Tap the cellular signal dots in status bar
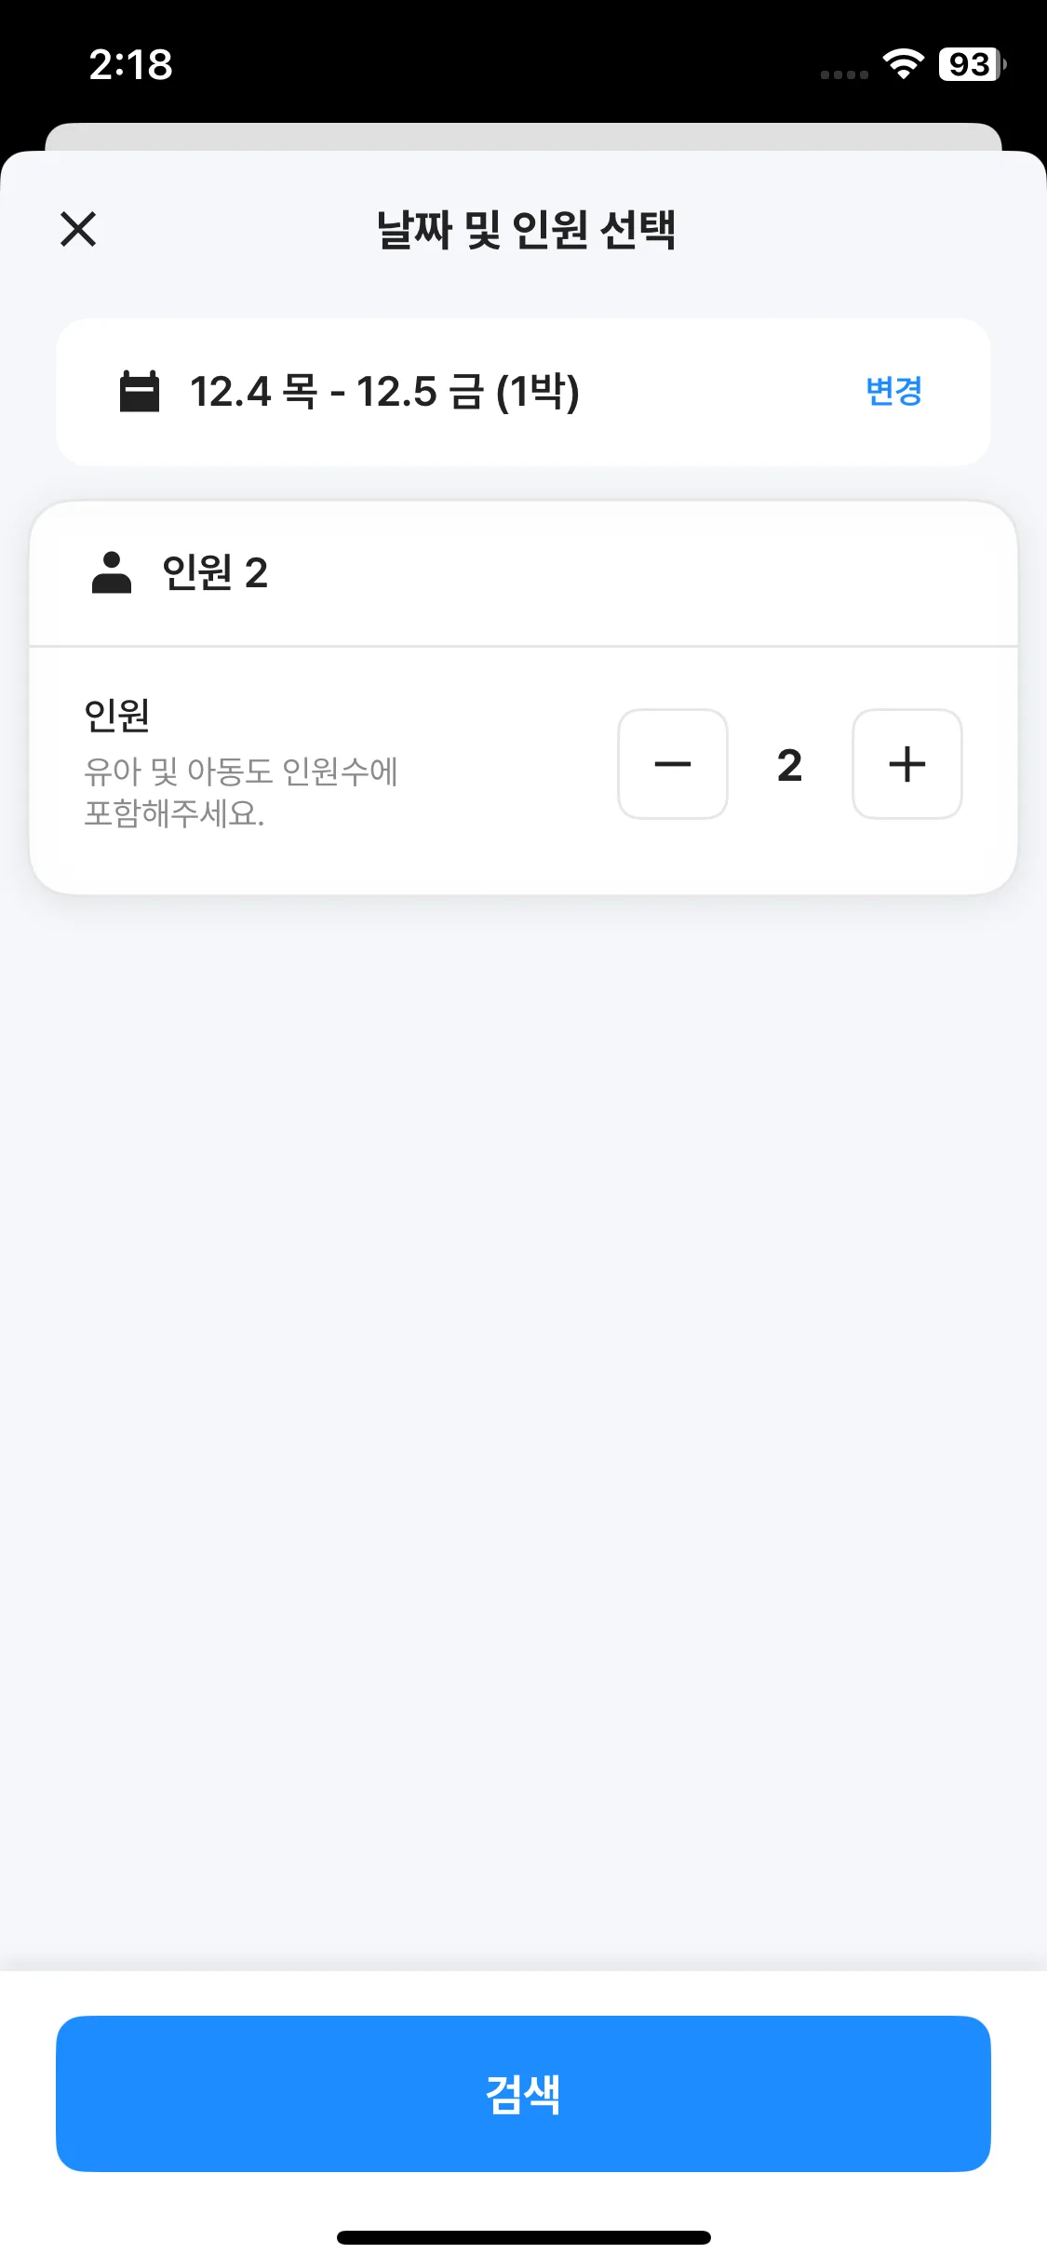Viewport: 1047px width, 2267px height. pyautogui.click(x=844, y=74)
